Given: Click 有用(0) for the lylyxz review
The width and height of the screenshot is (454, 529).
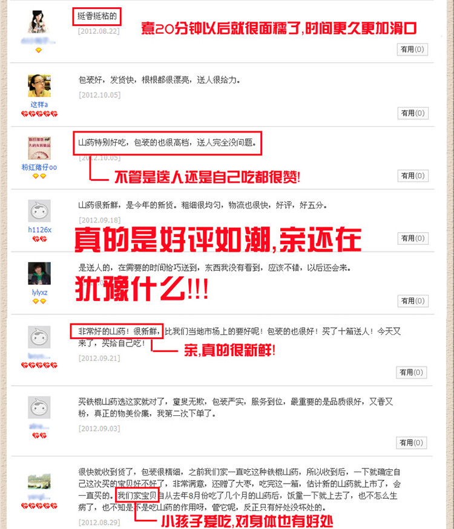Looking at the screenshot, I should click(413, 301).
